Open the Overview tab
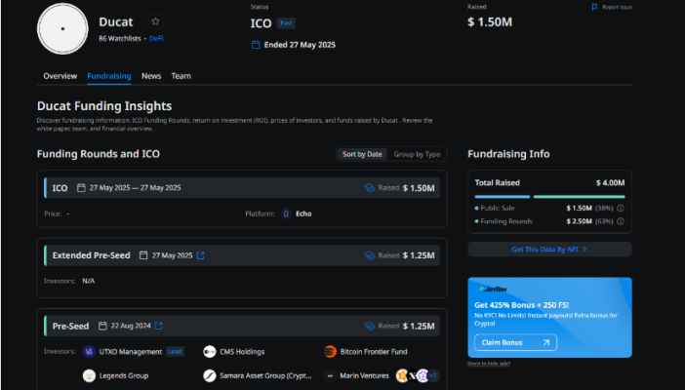The image size is (685, 390). [x=60, y=75]
